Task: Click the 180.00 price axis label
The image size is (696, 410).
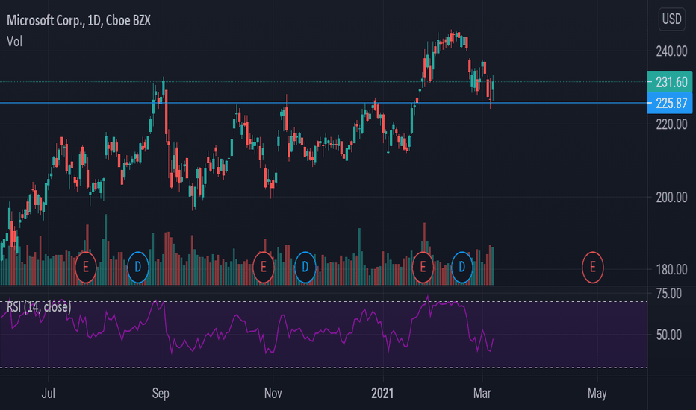Action: click(671, 270)
